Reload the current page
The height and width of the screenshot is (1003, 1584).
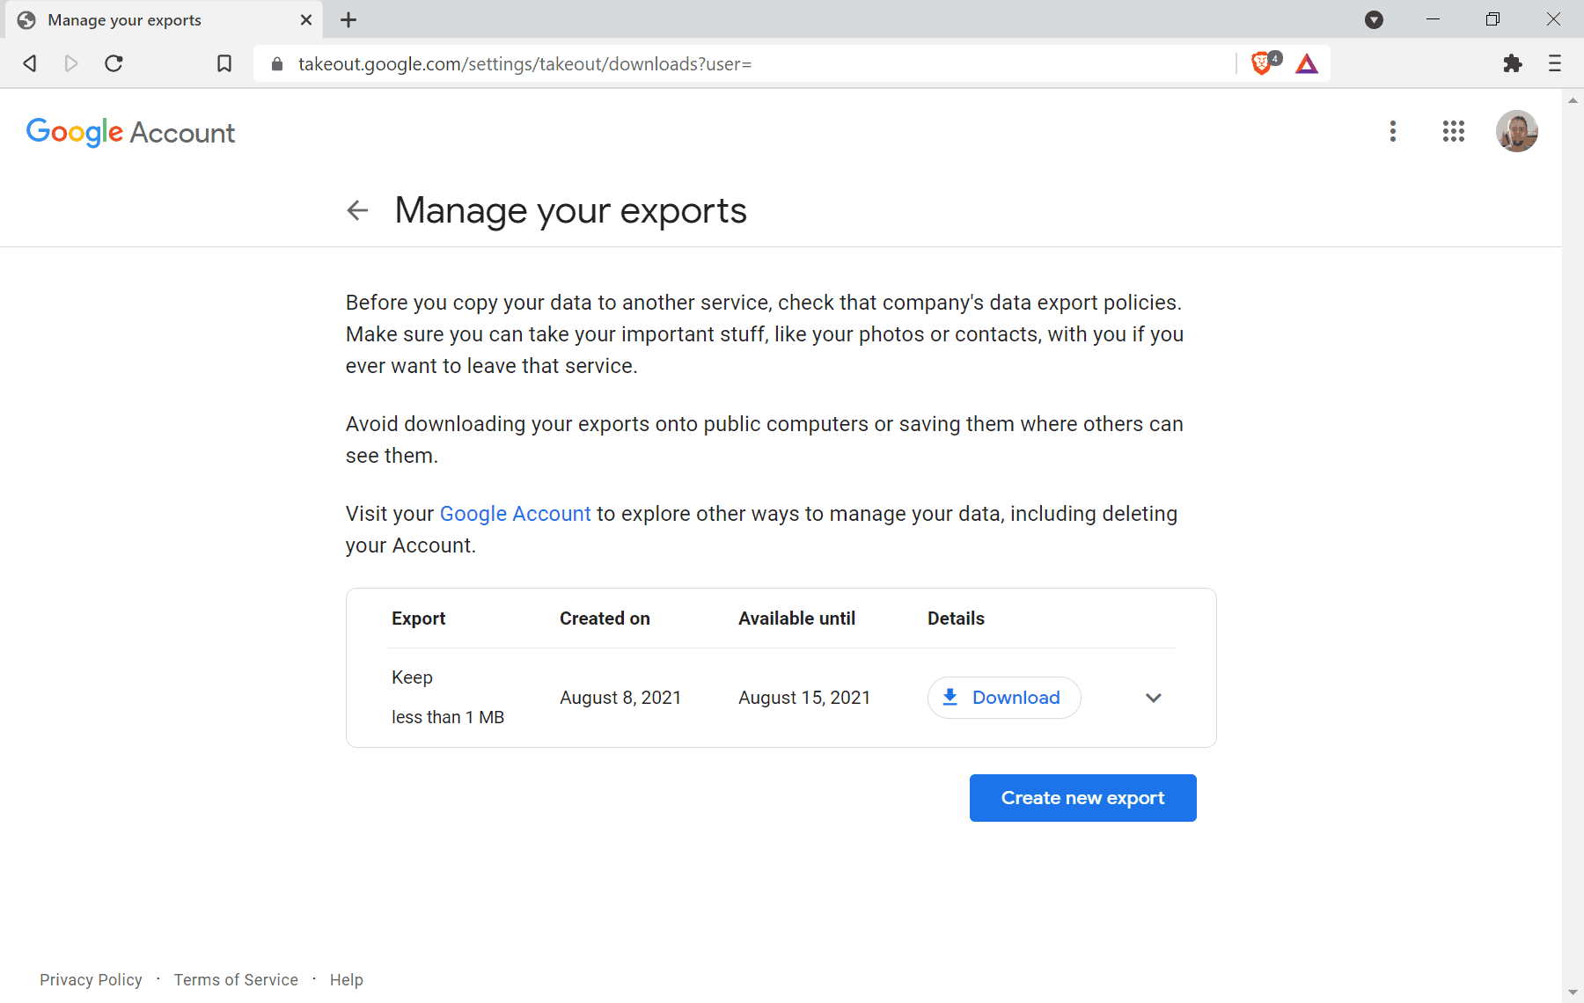[x=114, y=62]
